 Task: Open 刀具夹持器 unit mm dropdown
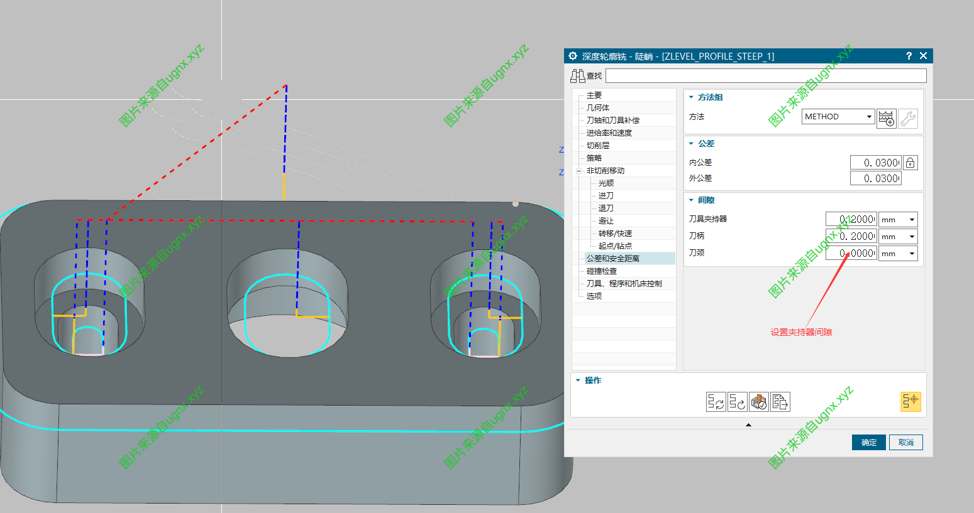[912, 220]
